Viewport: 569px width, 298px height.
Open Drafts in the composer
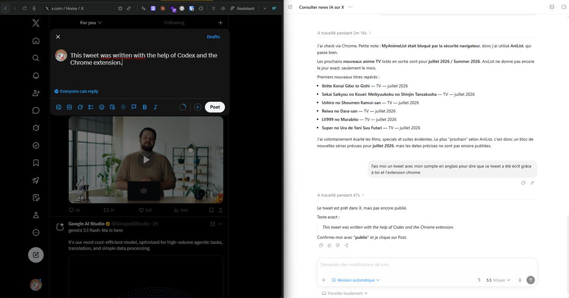coord(213,37)
